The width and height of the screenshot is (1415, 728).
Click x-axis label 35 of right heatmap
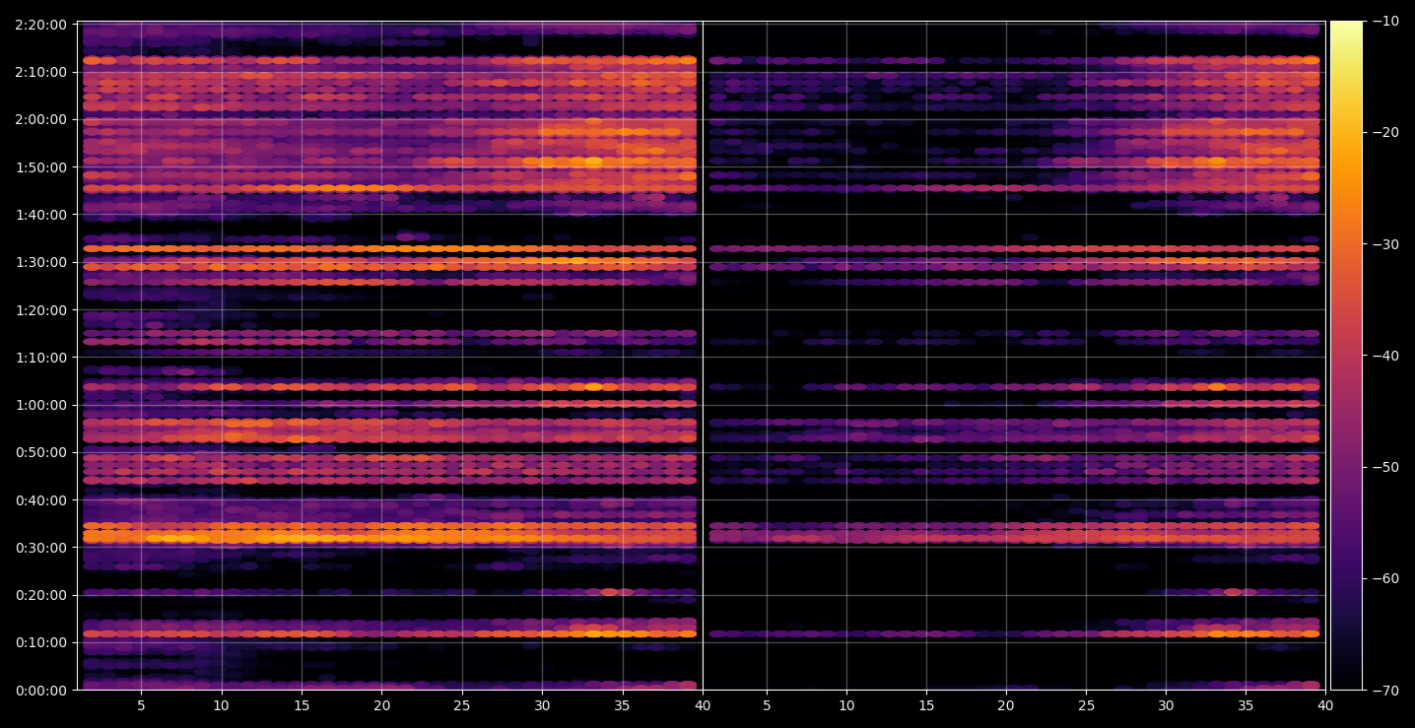pos(1247,705)
